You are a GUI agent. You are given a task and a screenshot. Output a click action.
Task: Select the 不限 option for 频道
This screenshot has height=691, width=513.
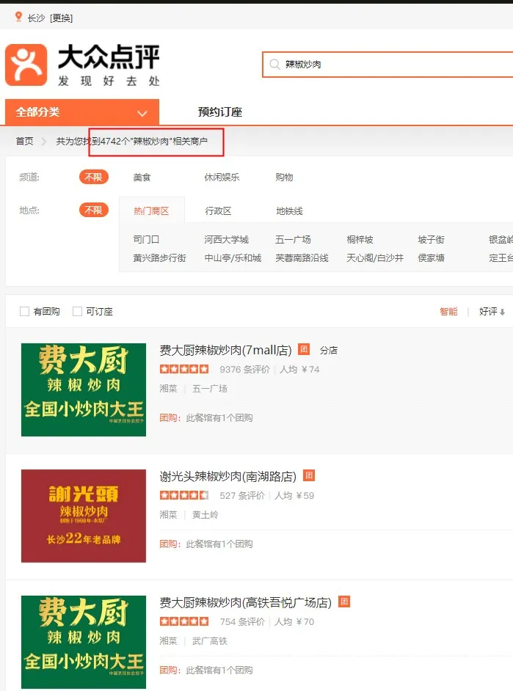[x=93, y=178]
